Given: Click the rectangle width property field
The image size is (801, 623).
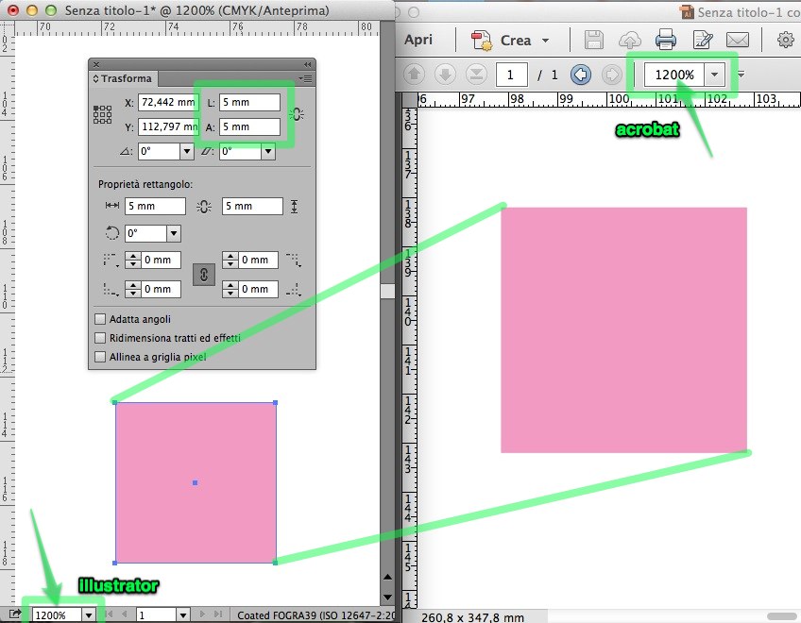Looking at the screenshot, I should tap(155, 206).
